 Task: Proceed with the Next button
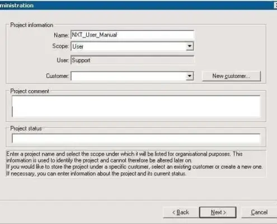pos(218,212)
